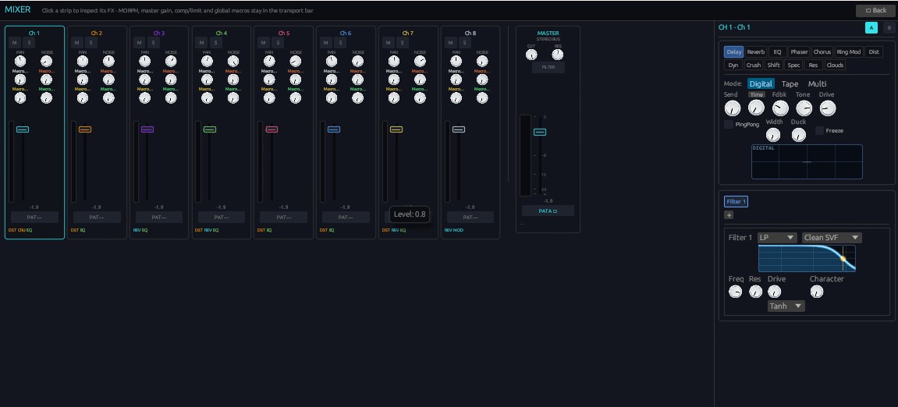Click the filter curve cutoff handle

pyautogui.click(x=843, y=259)
